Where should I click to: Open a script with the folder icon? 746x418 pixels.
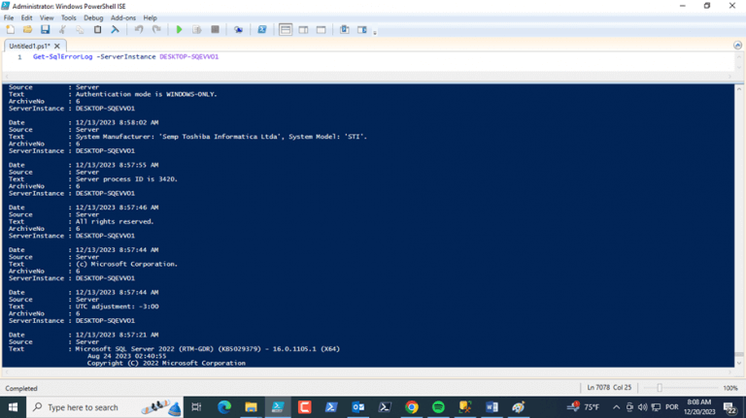[27, 29]
